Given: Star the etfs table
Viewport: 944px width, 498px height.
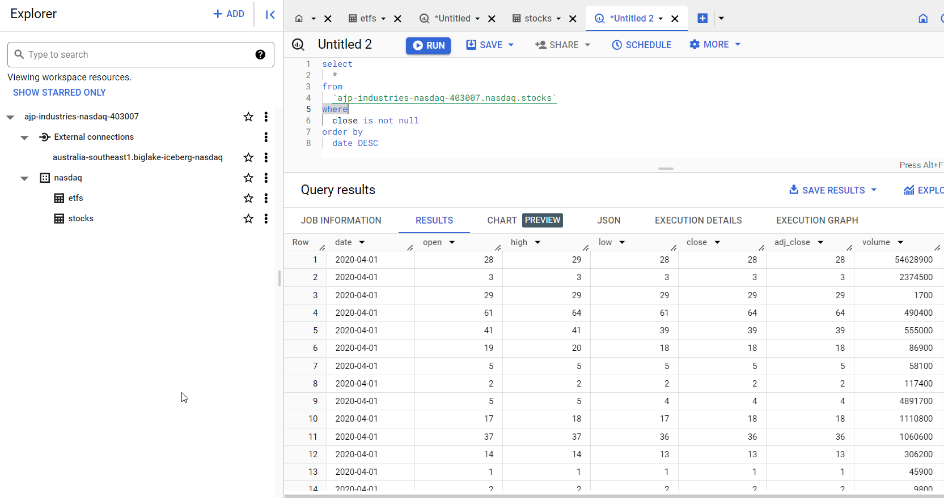Looking at the screenshot, I should (248, 198).
